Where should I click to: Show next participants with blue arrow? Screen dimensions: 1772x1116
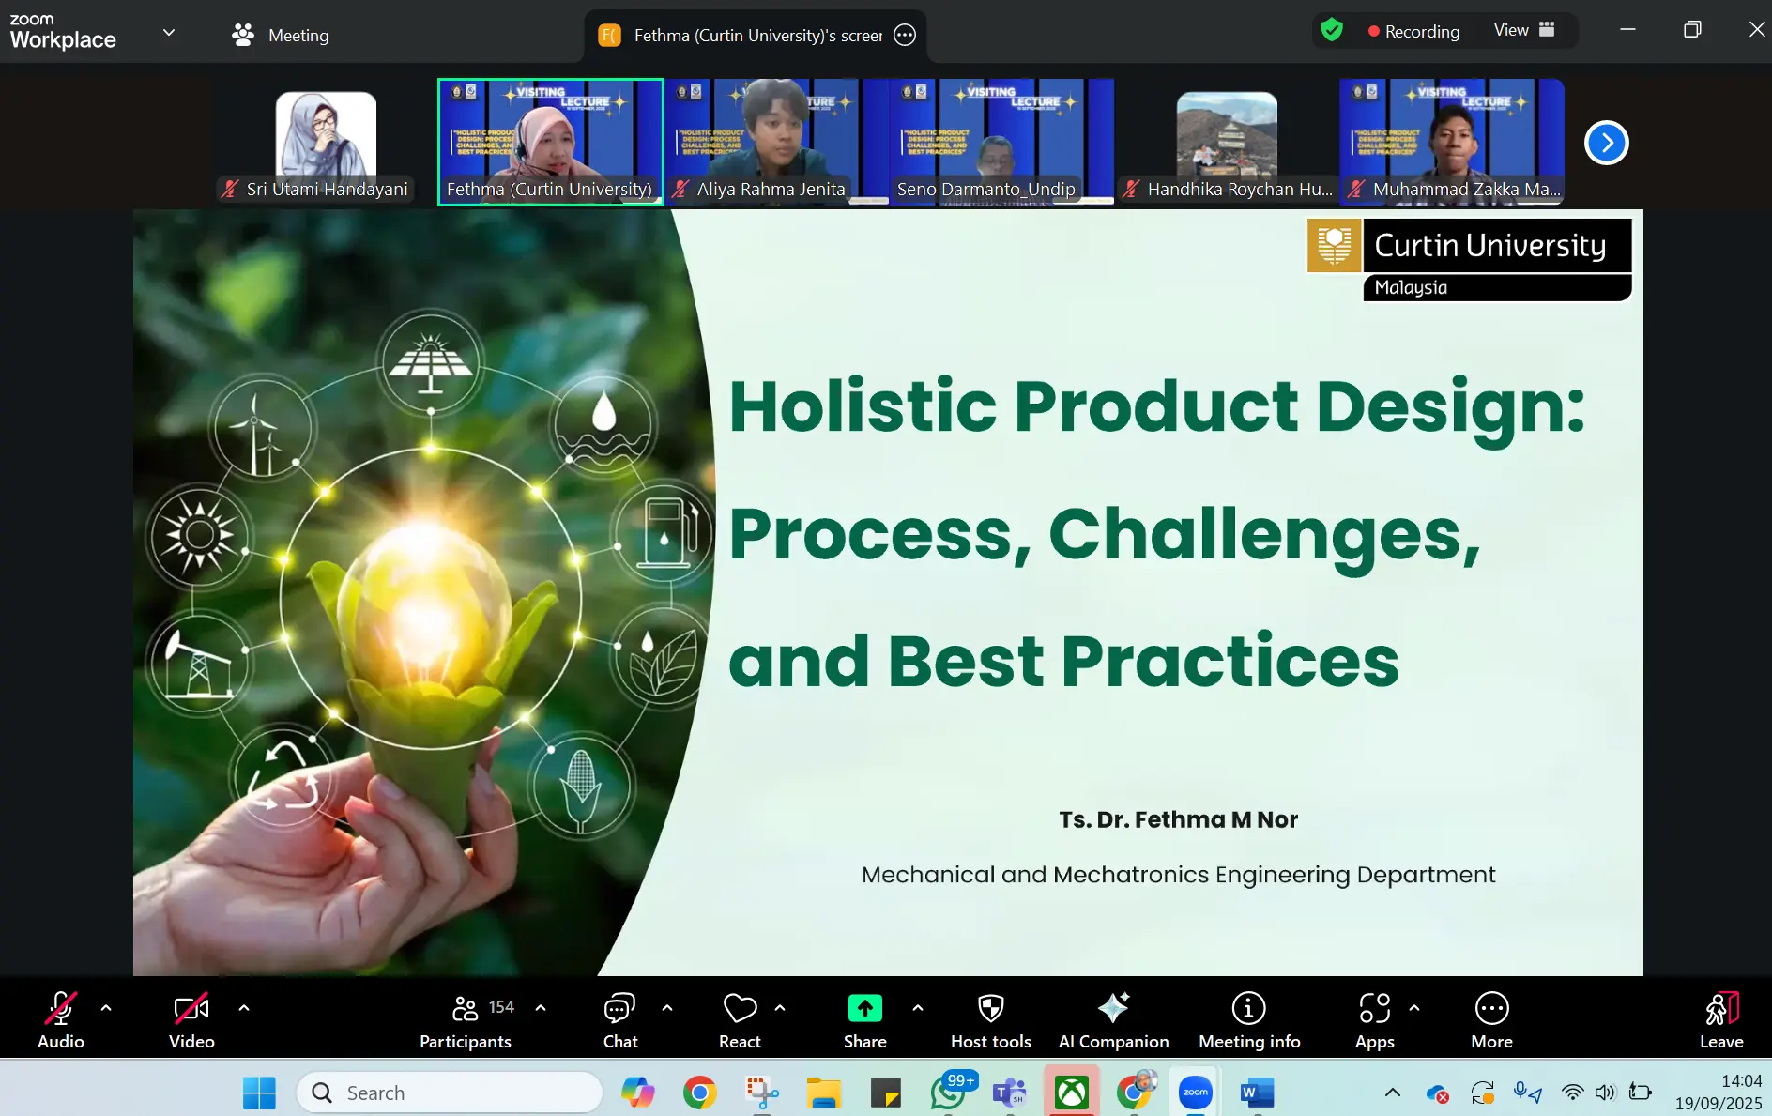1606,143
